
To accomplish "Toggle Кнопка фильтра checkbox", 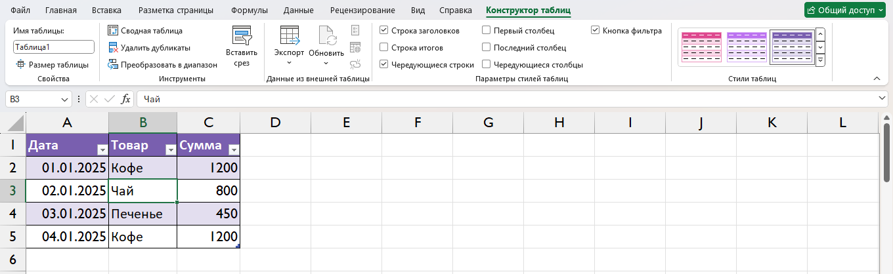I will click(x=595, y=30).
